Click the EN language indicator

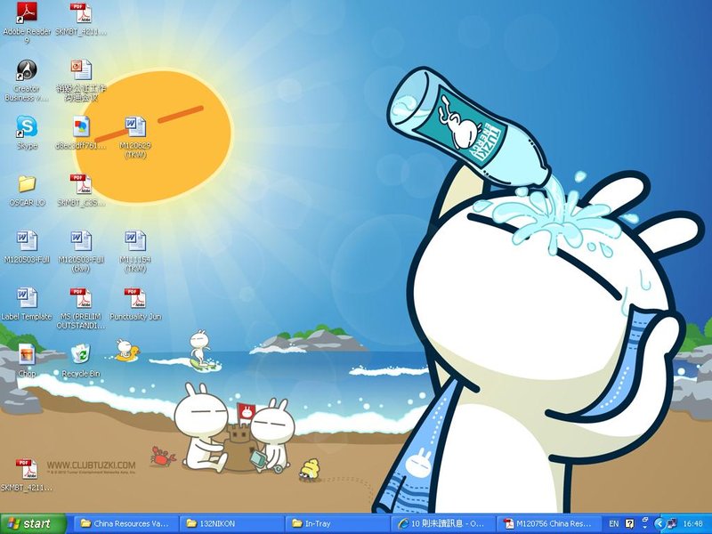613,523
